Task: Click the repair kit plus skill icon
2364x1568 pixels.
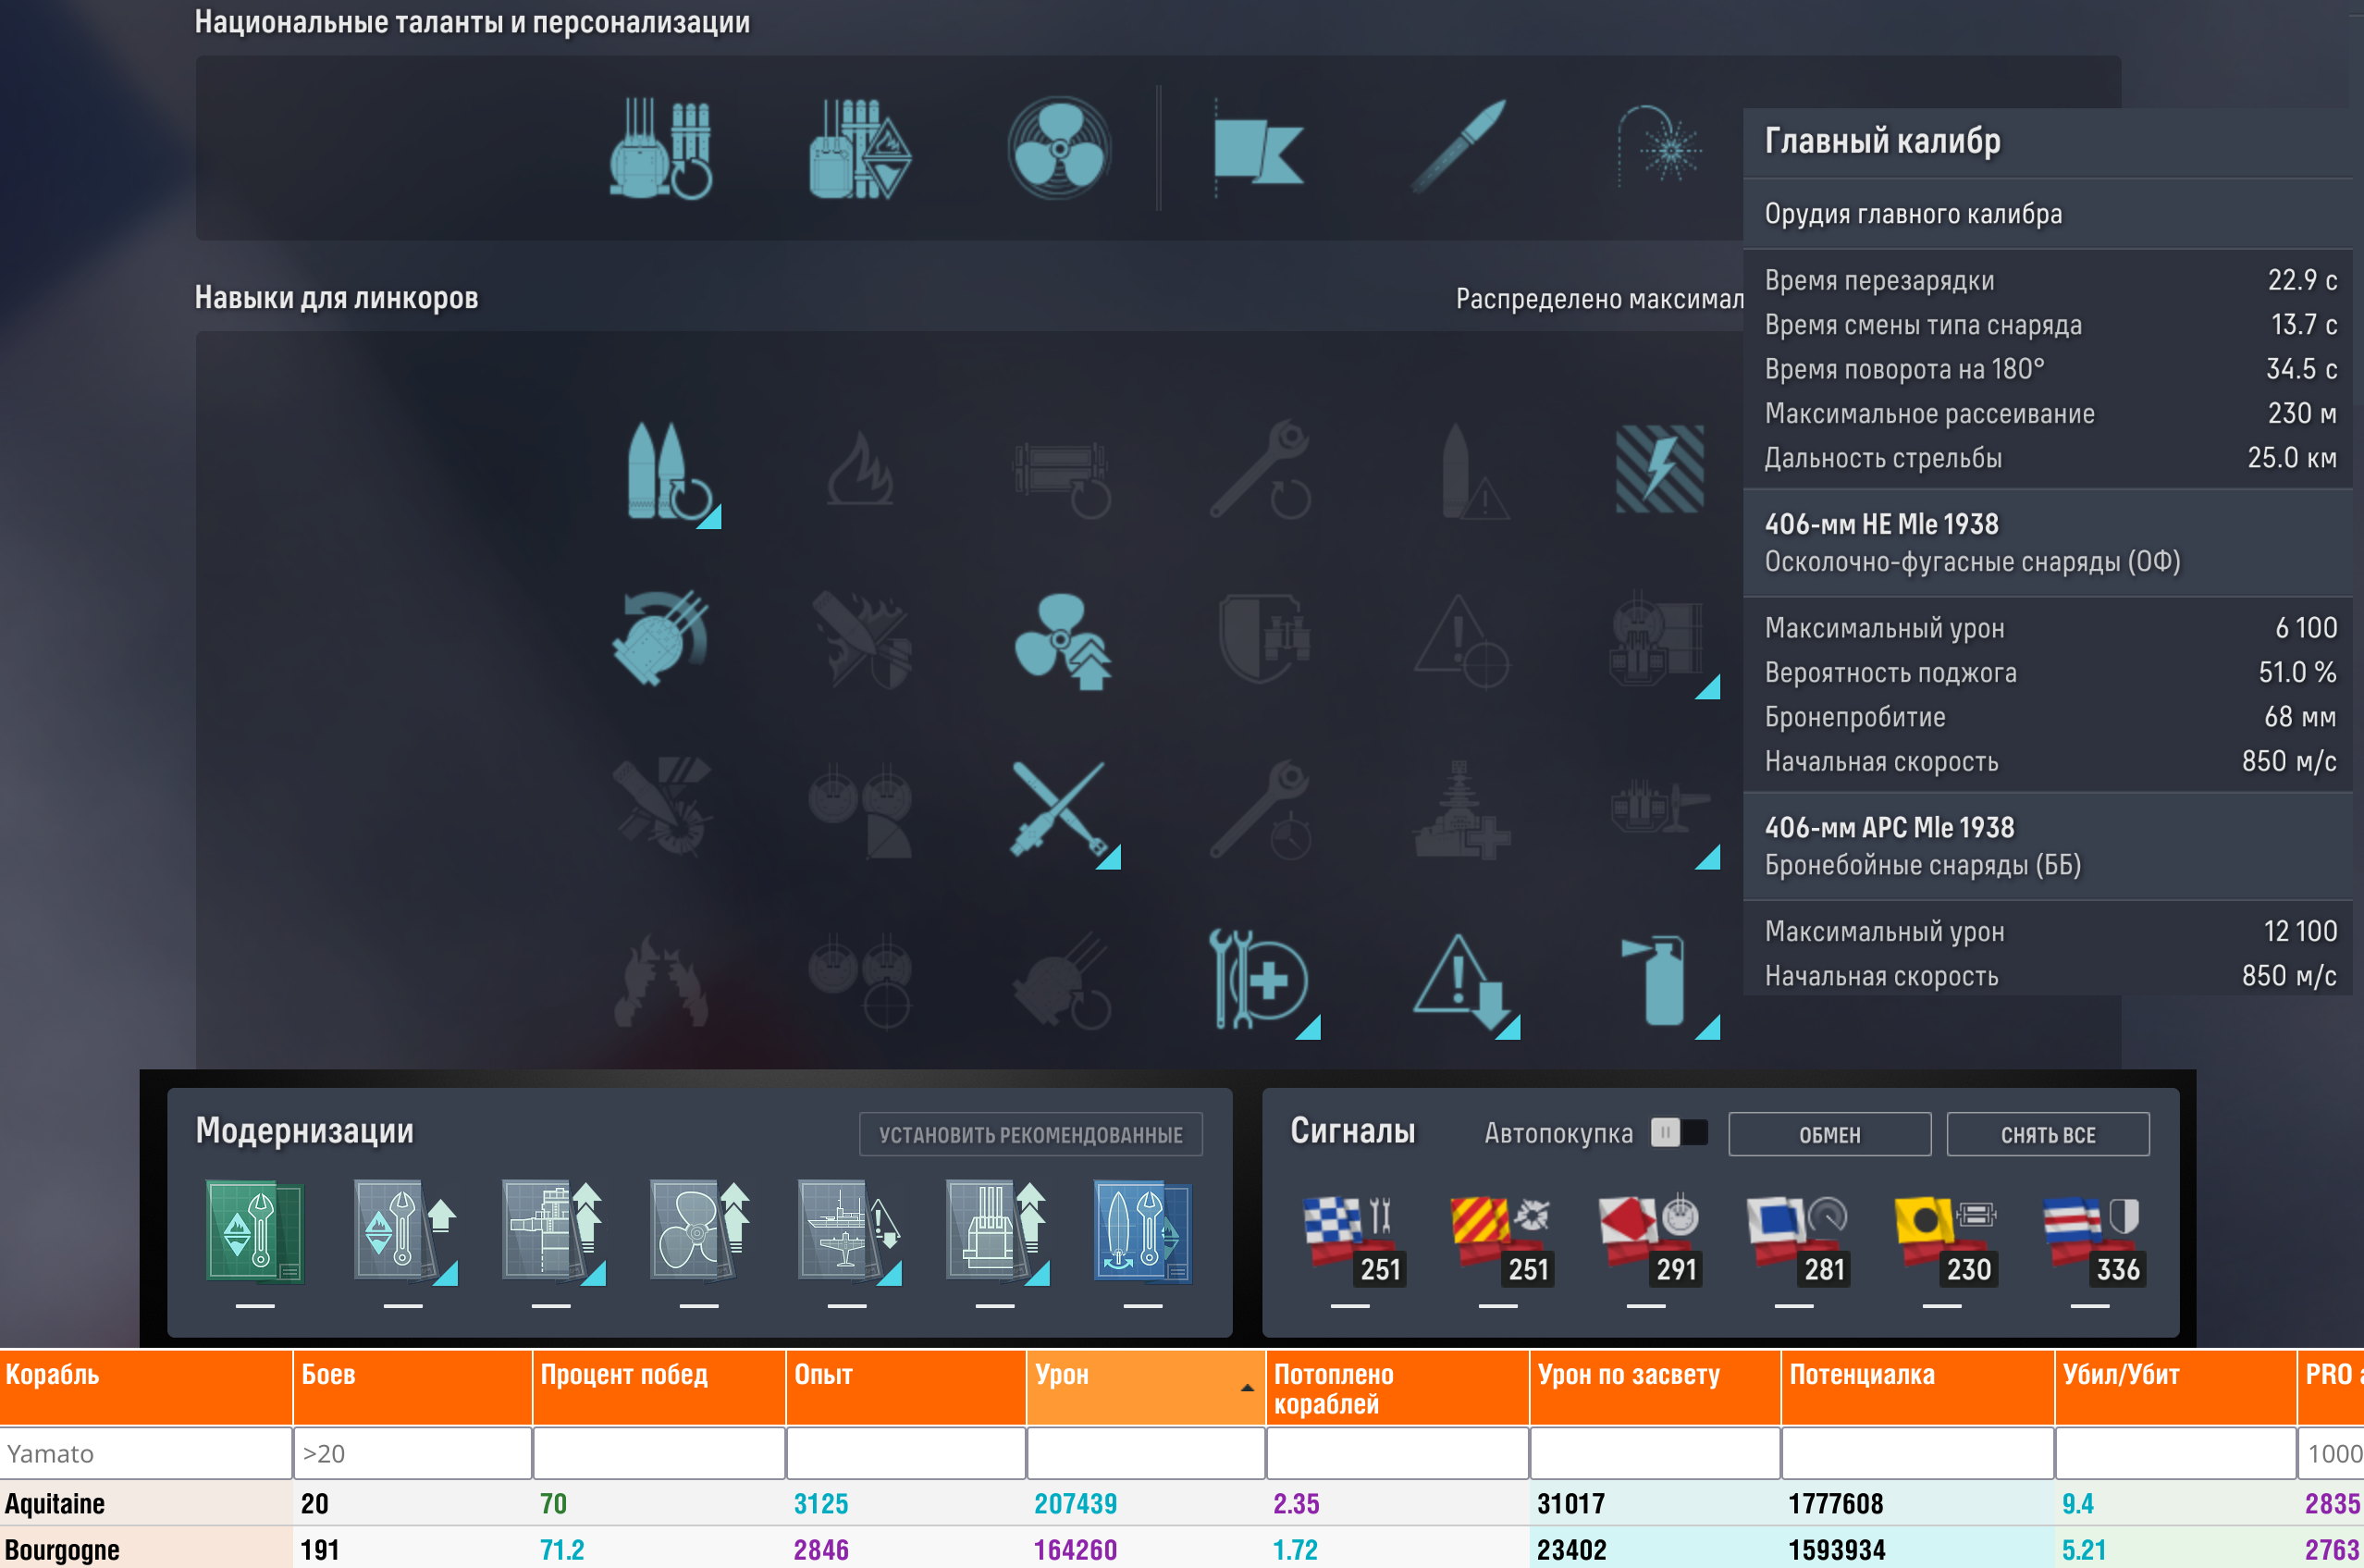Action: (1259, 979)
